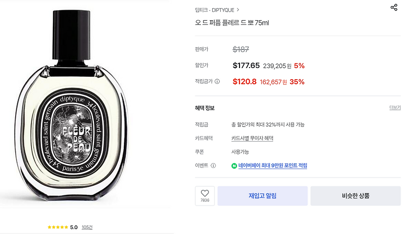Click the 재입고 알림 button
This screenshot has height=234, width=406.
tap(262, 196)
